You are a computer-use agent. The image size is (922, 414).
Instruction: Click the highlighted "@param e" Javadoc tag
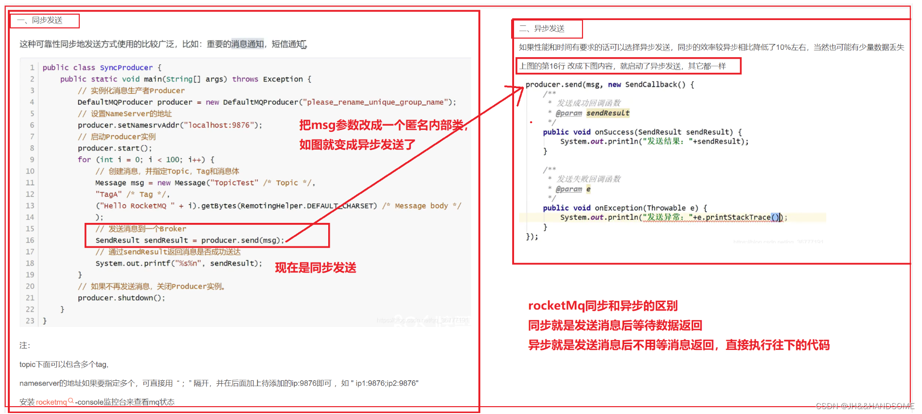pos(573,189)
